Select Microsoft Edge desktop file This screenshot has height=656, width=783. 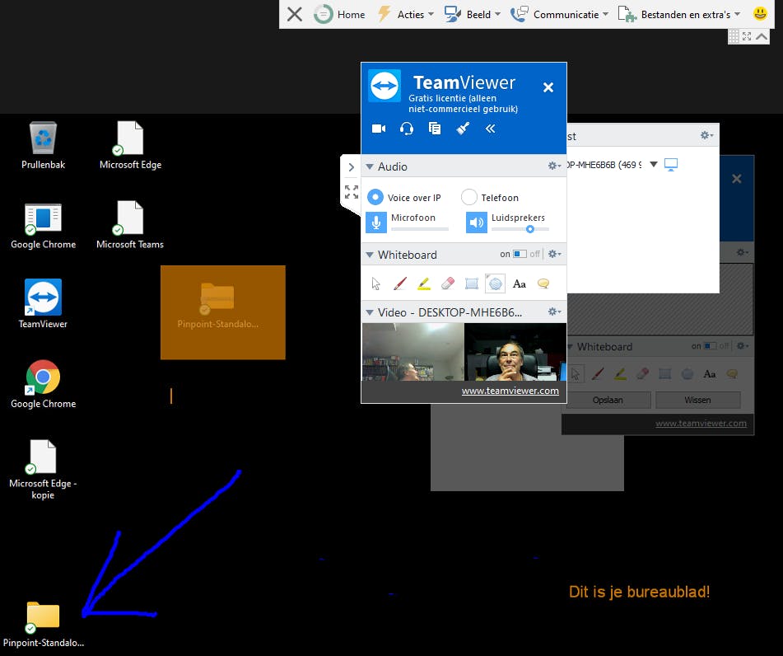[x=130, y=145]
